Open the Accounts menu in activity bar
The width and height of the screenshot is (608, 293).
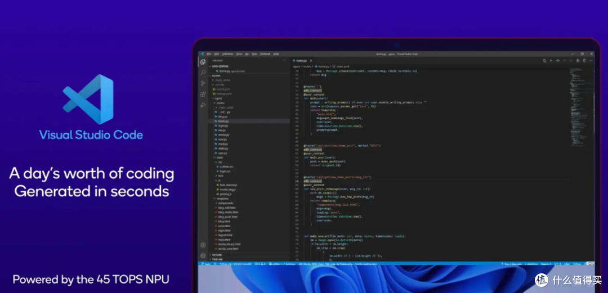pyautogui.click(x=203, y=245)
